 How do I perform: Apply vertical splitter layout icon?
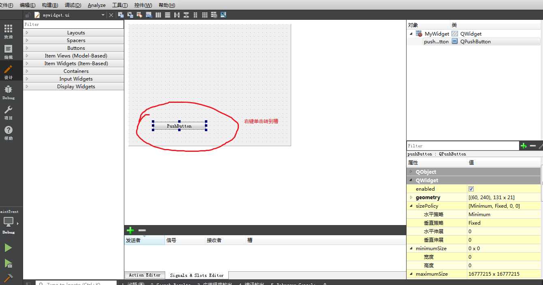click(186, 15)
